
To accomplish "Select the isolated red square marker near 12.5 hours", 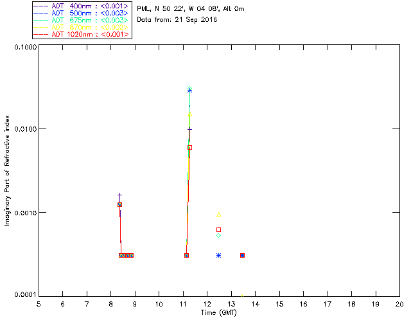I will [218, 230].
